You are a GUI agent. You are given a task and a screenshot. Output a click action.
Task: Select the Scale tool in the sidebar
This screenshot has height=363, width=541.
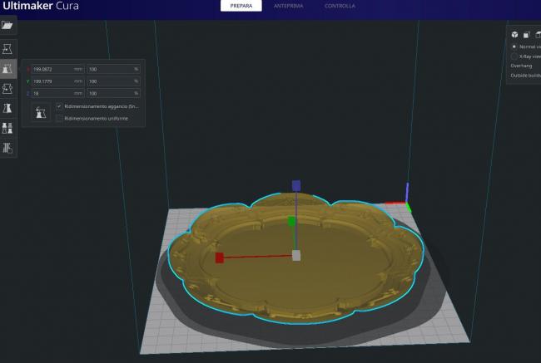[x=8, y=69]
